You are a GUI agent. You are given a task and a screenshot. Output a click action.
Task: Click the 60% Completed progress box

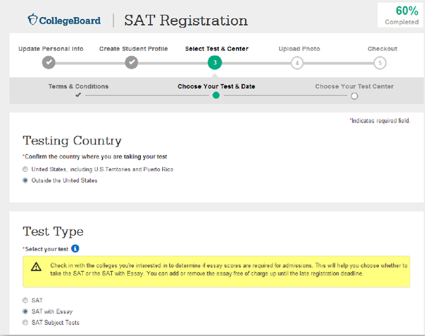(400, 16)
